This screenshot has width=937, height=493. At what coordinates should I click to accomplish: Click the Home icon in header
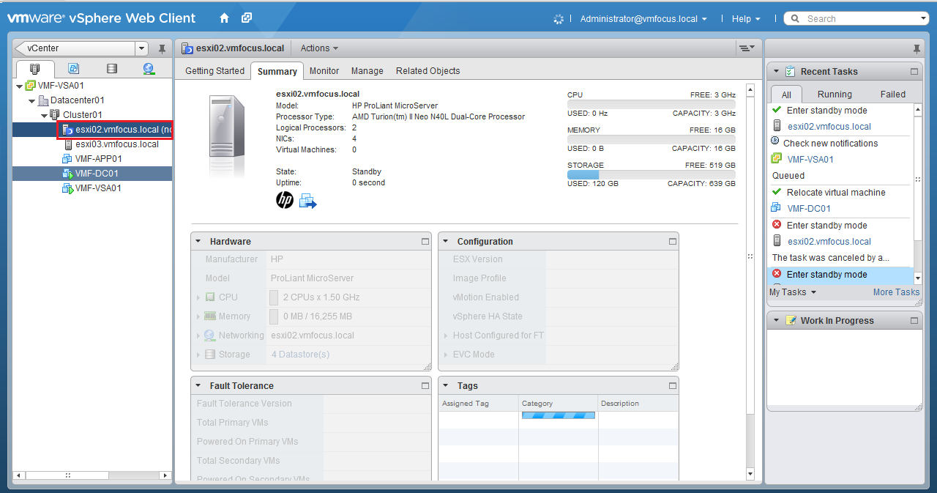pyautogui.click(x=225, y=18)
